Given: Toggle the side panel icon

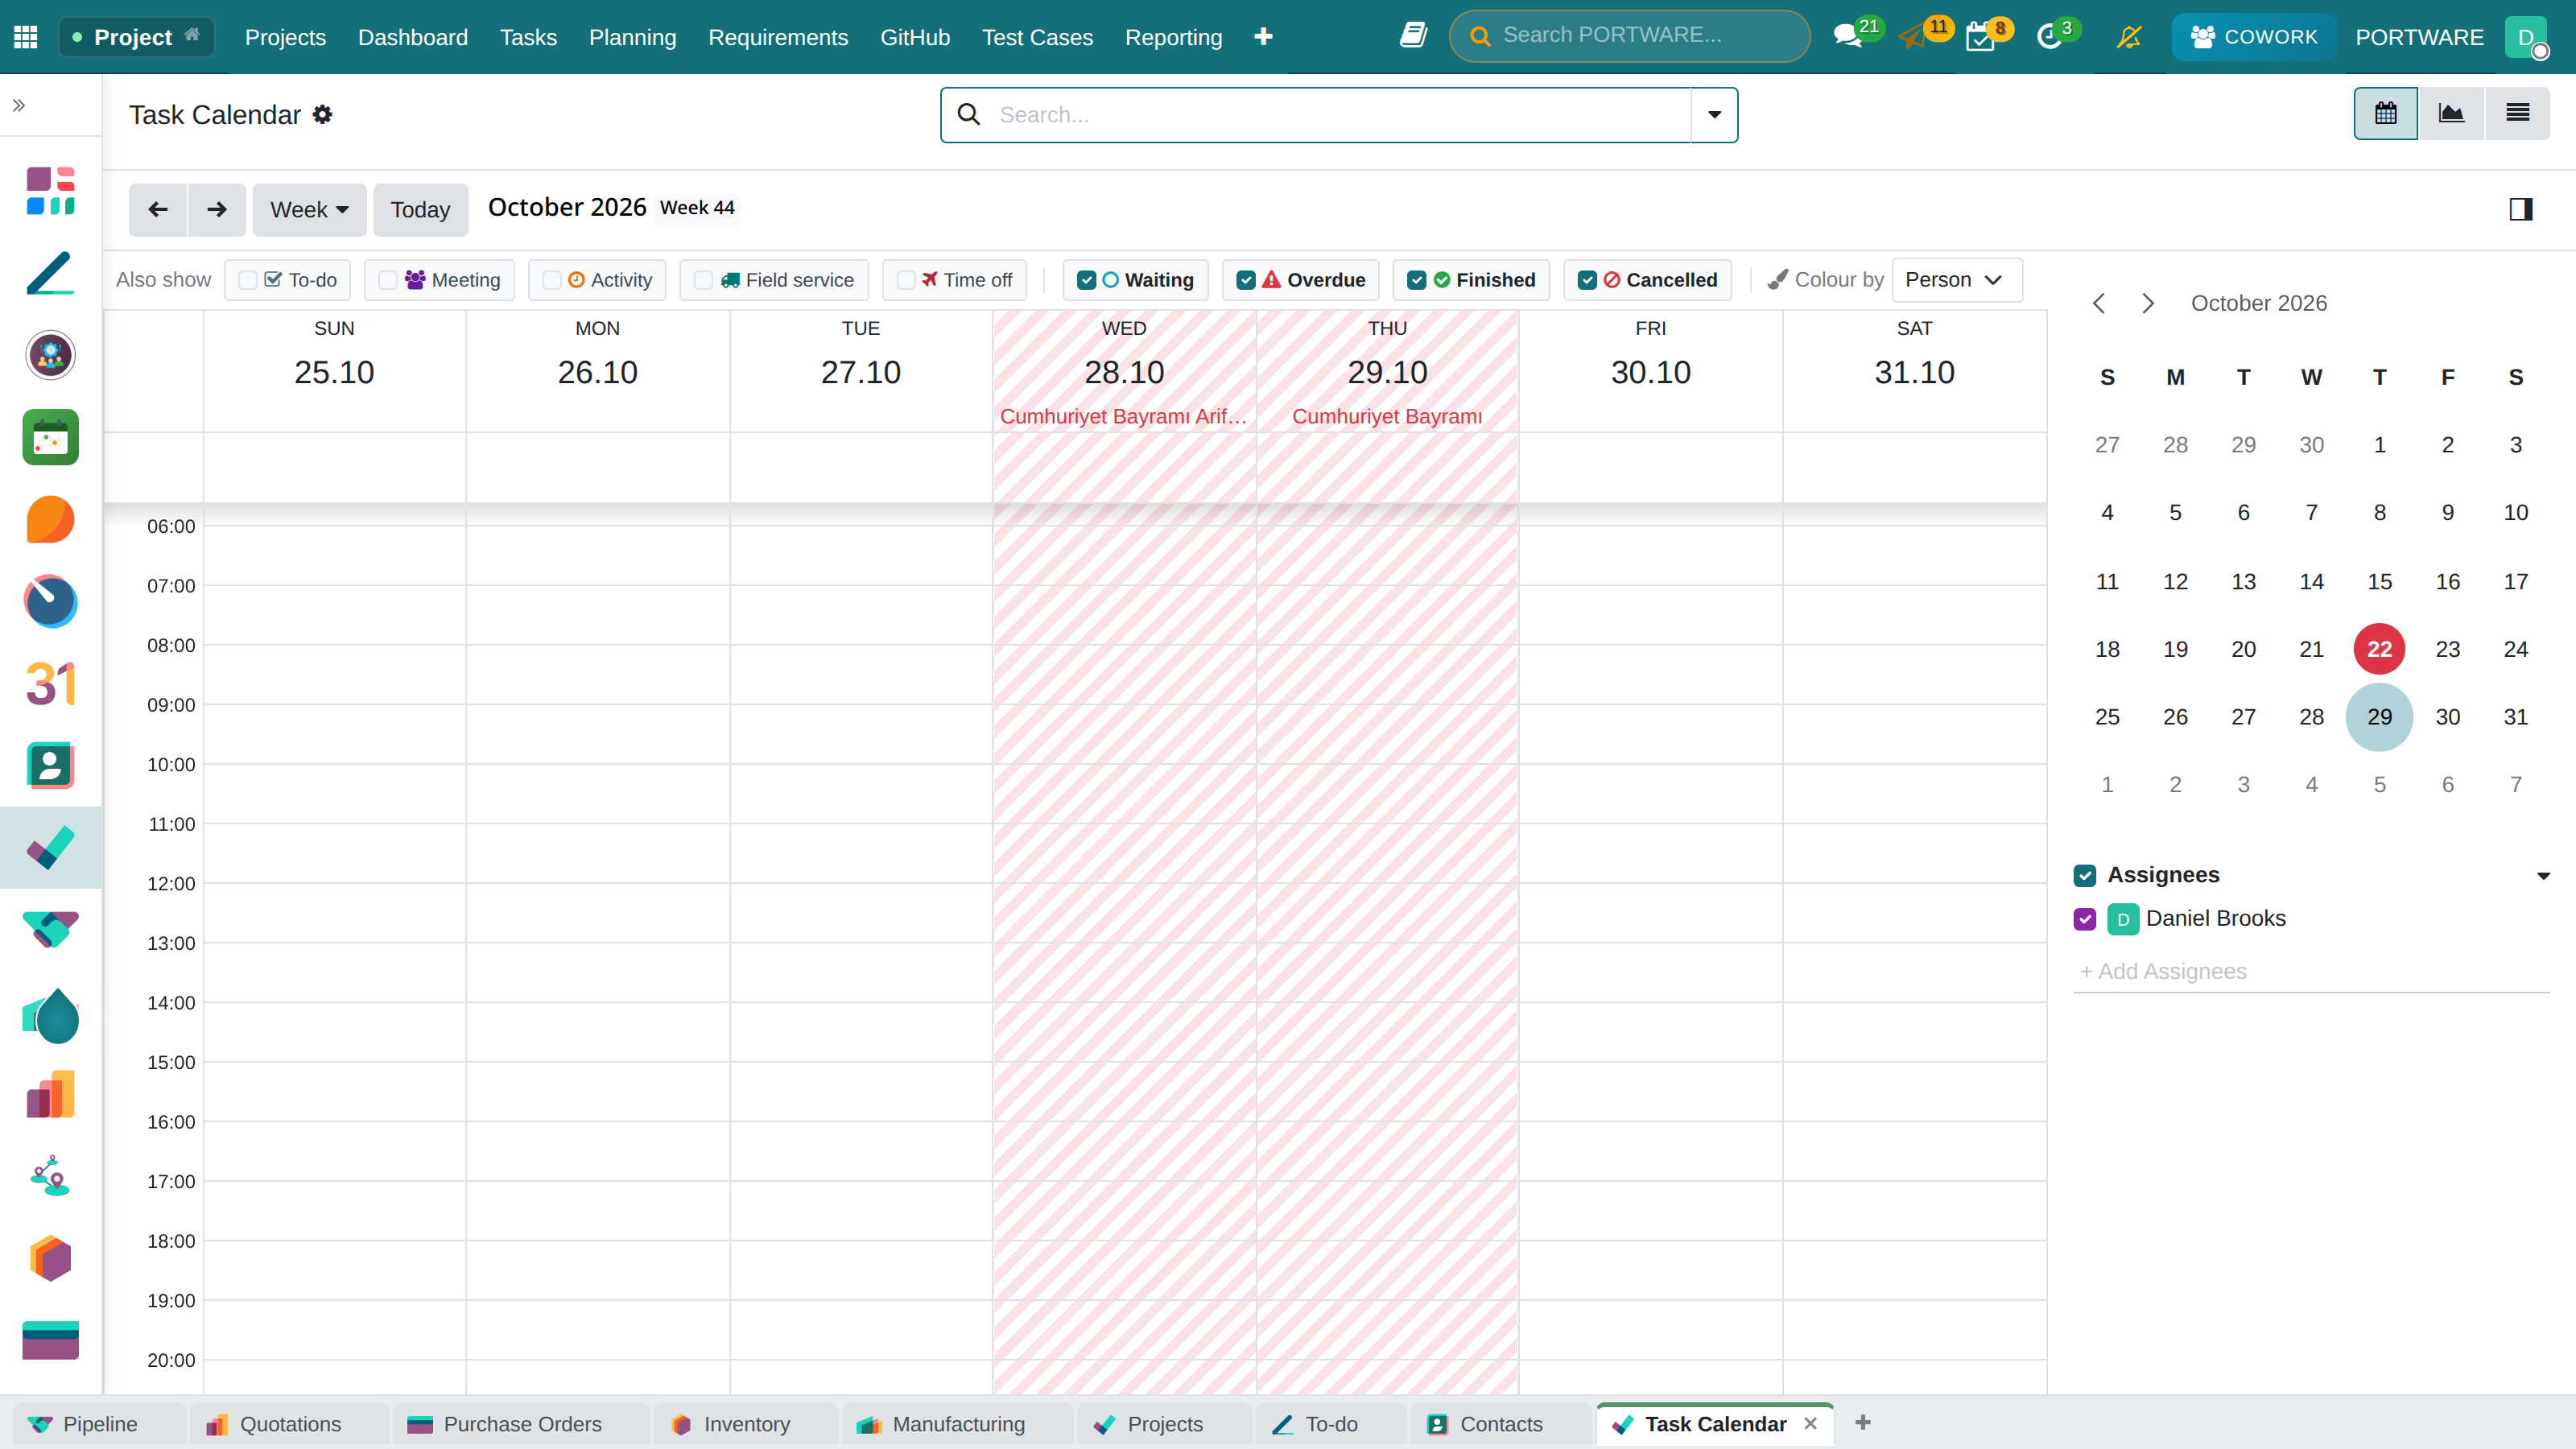Looking at the screenshot, I should pos(2521,209).
